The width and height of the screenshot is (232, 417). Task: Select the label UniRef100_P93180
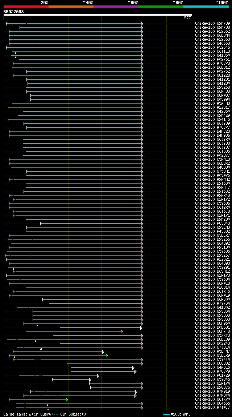[212, 247]
